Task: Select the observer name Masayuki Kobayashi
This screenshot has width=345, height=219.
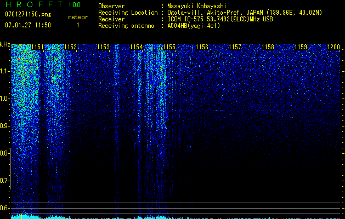Action: 197,6
